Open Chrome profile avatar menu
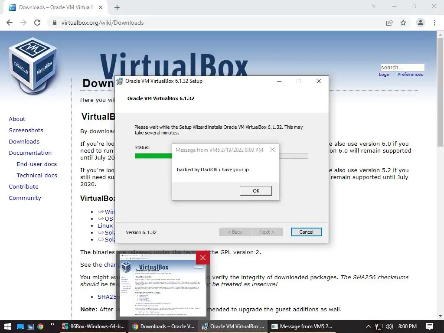Screen dimensions: 444x333 pos(421,23)
